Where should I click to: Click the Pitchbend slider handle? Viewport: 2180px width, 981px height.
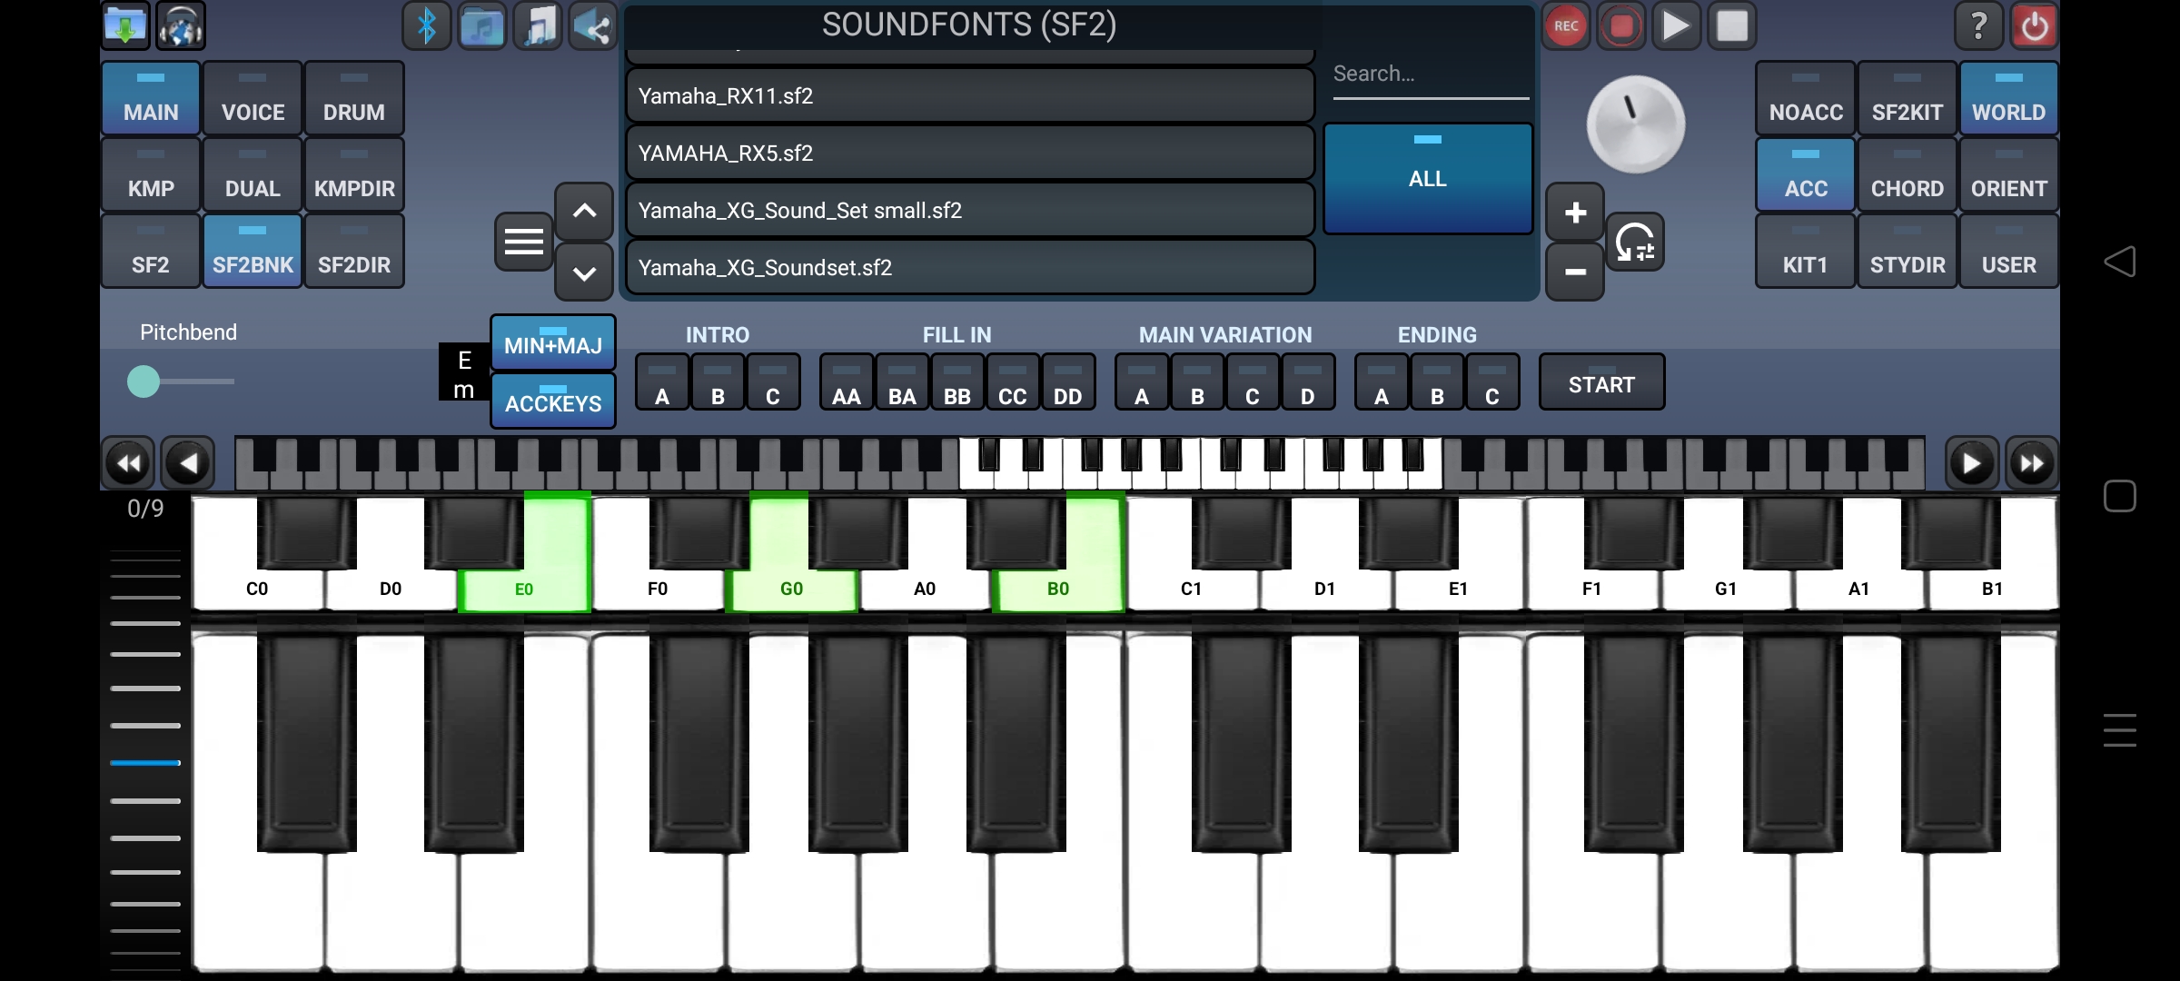144,381
